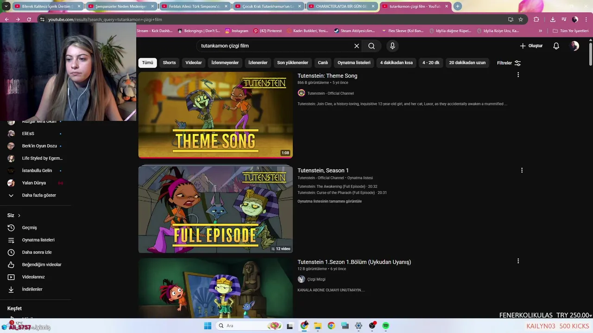Play the Theme Song thumbnail
The height and width of the screenshot is (333, 593).
(x=215, y=115)
